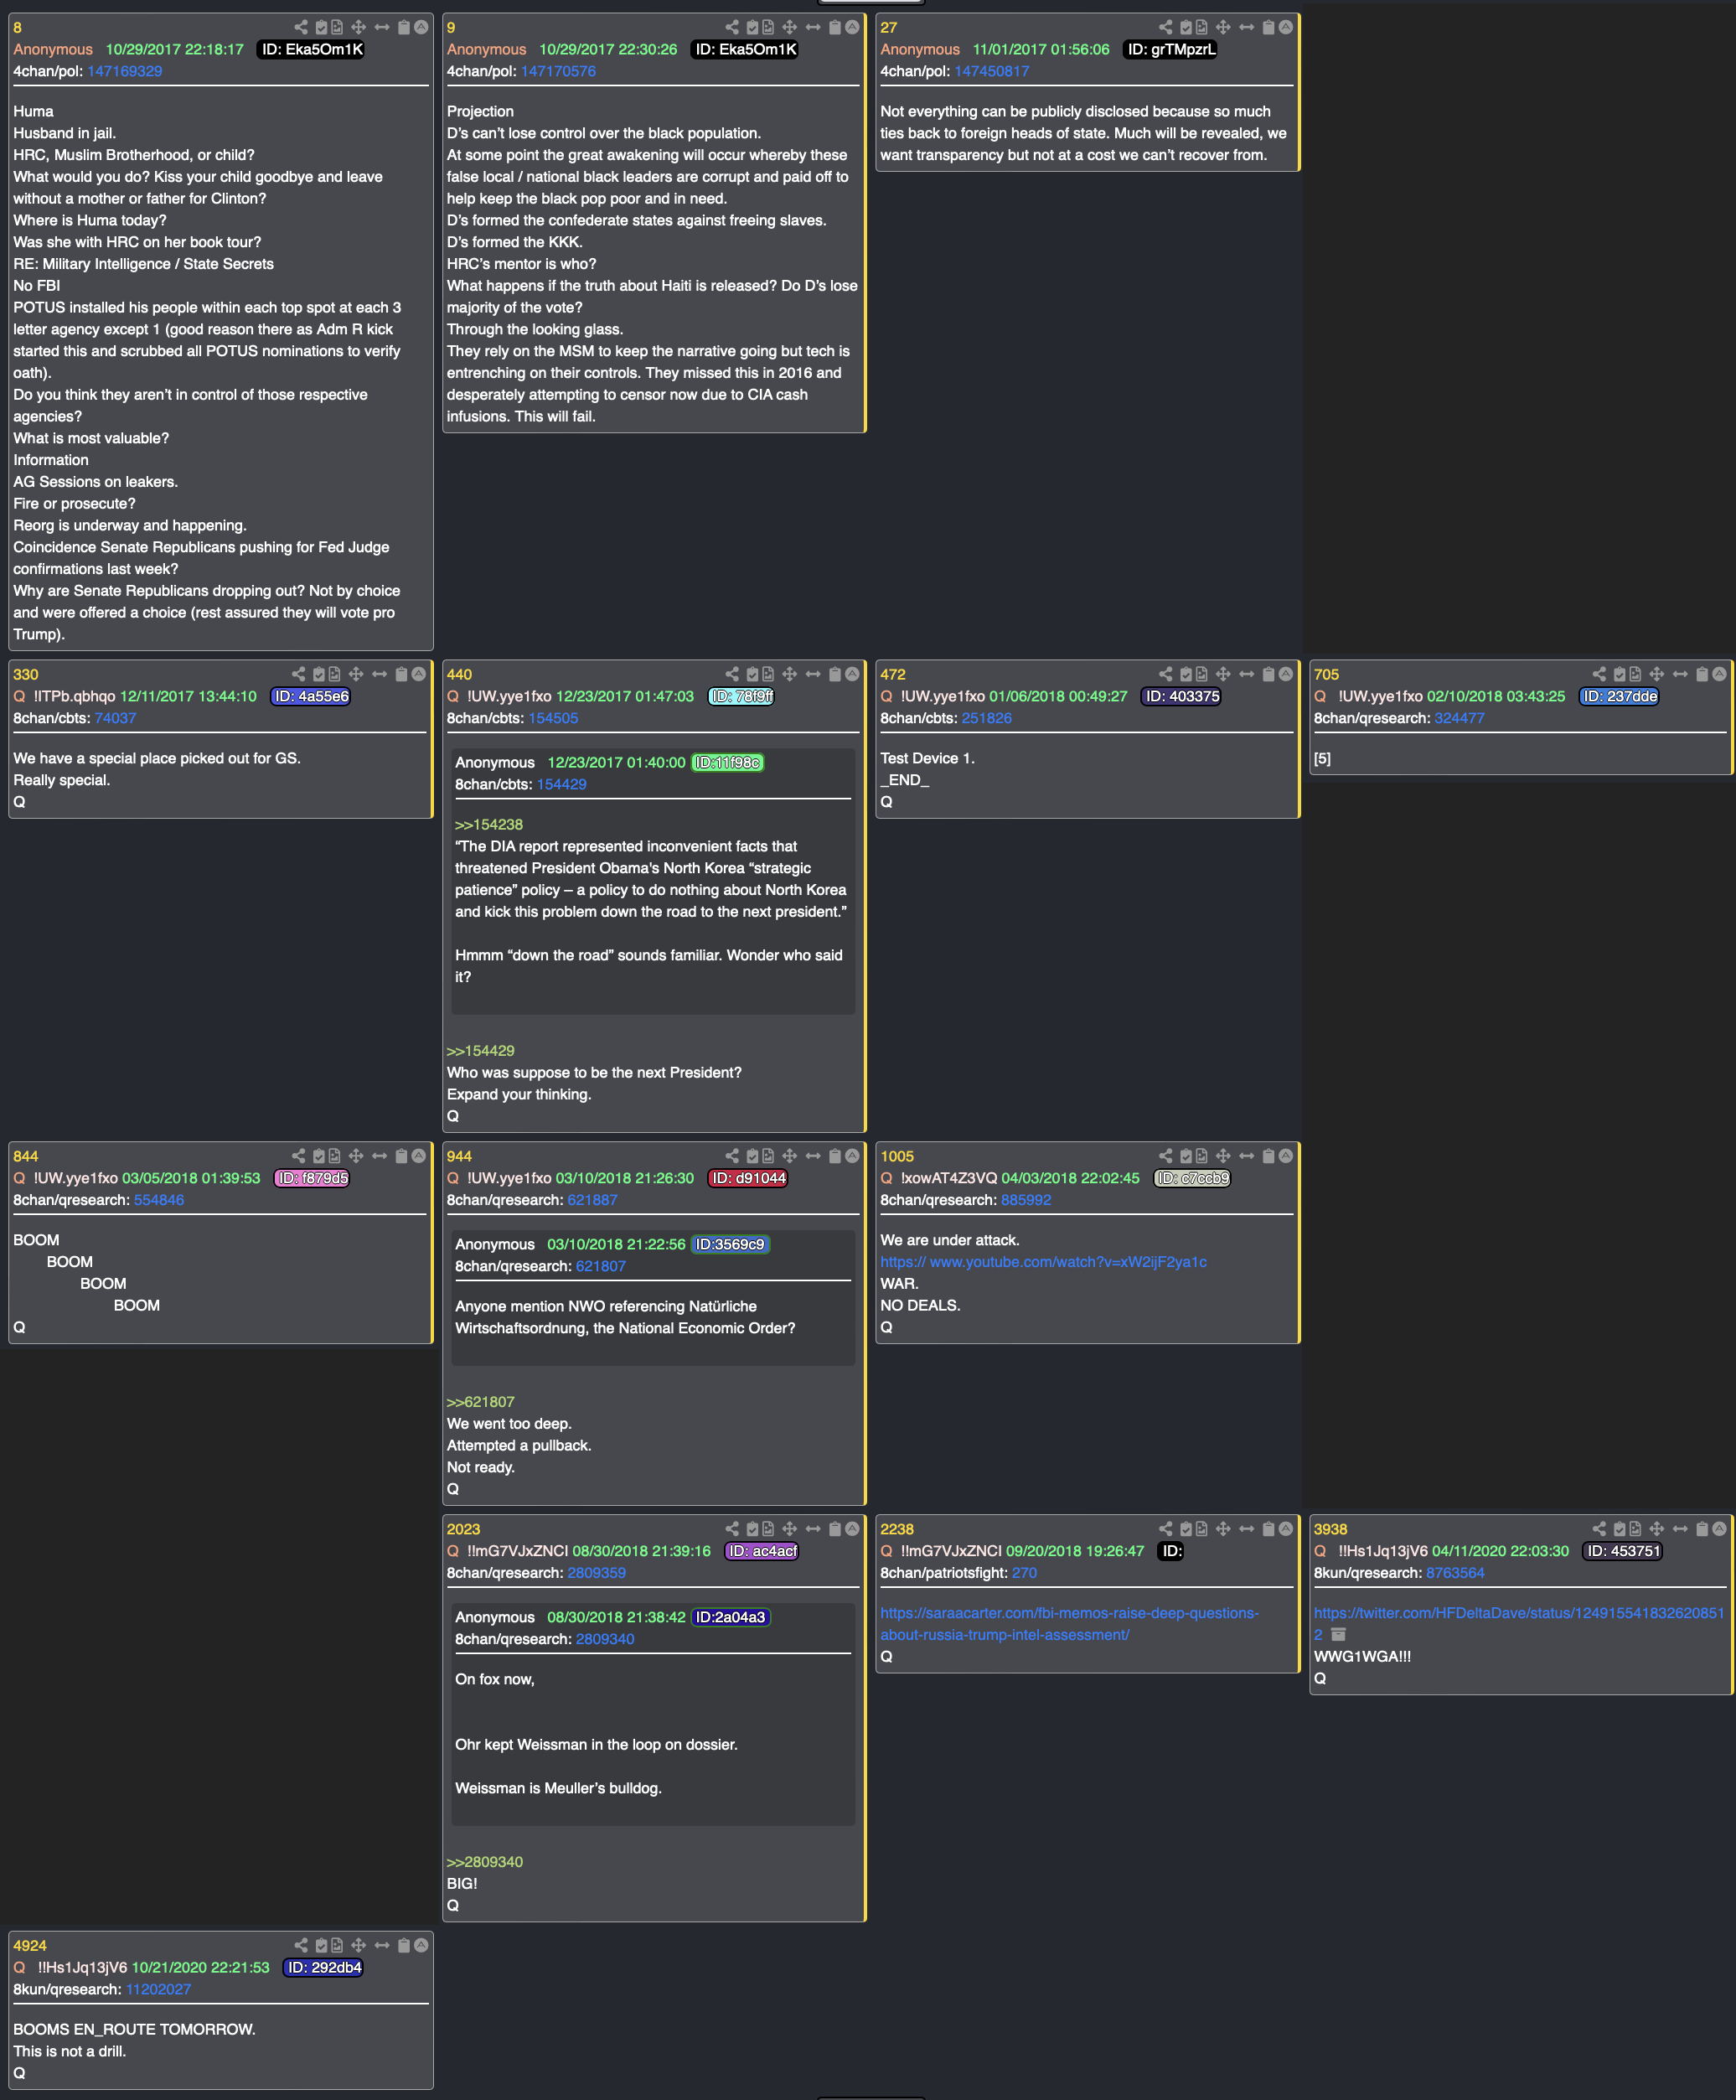Open 8chan/qresearch link 554846
Image resolution: width=1736 pixels, height=2100 pixels.
coord(159,1200)
